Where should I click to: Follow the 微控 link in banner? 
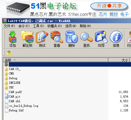[114, 14]
